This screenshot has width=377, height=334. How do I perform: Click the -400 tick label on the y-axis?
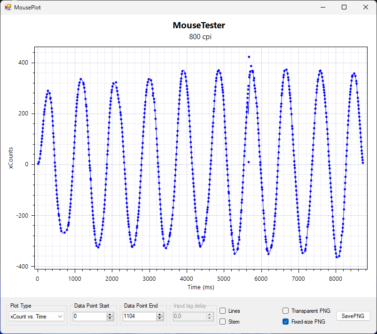(x=23, y=267)
